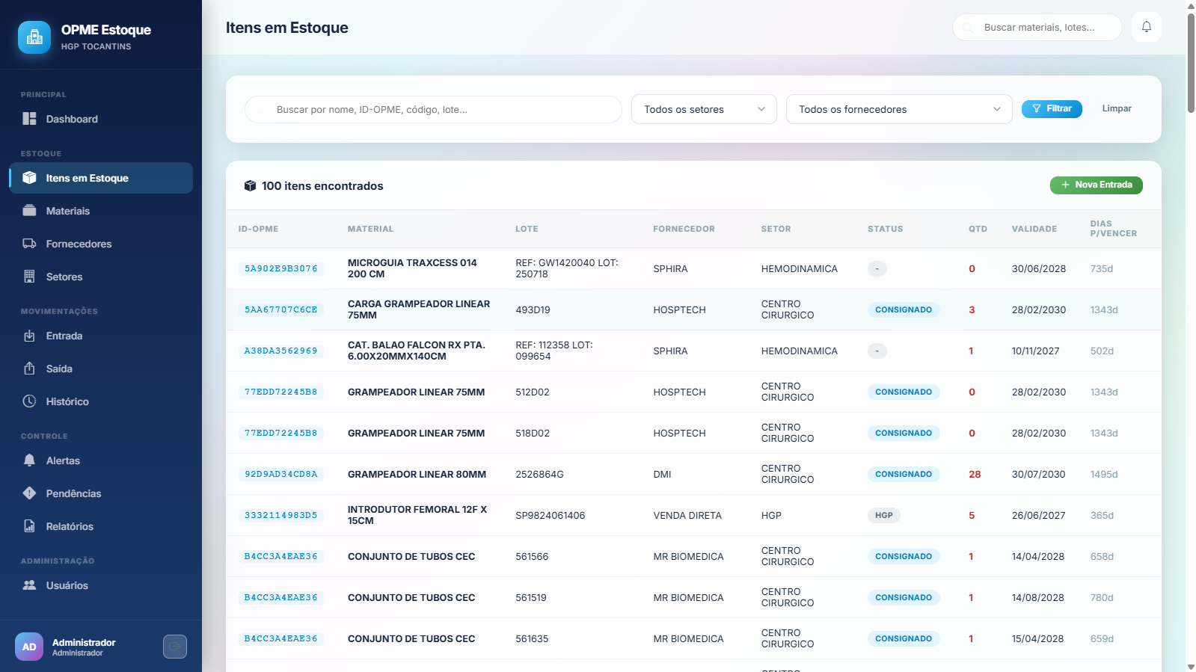Click the Entrada sidebar icon
Viewport: 1196px width, 672px height.
coord(29,336)
